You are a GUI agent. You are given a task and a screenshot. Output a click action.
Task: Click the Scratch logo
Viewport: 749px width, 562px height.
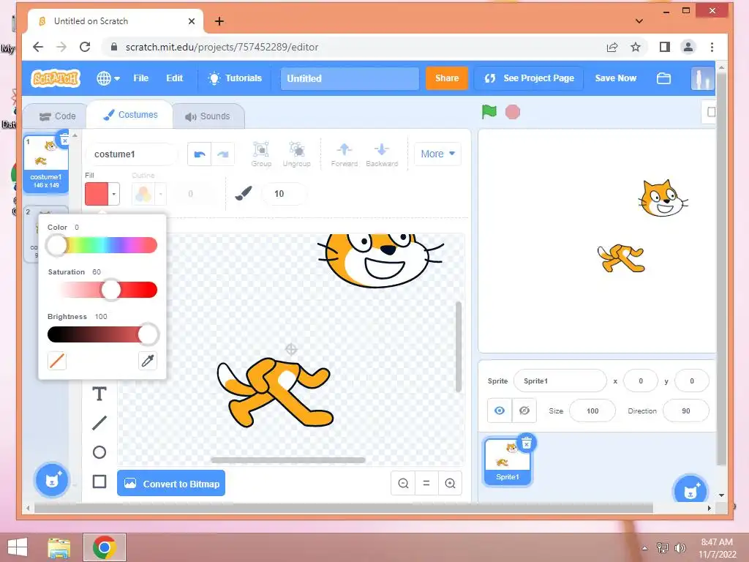pyautogui.click(x=56, y=78)
